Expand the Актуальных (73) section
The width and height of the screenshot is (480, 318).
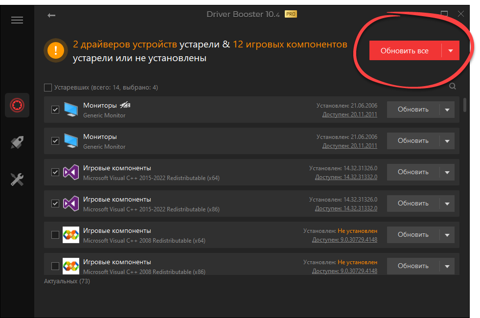pyautogui.click(x=67, y=281)
